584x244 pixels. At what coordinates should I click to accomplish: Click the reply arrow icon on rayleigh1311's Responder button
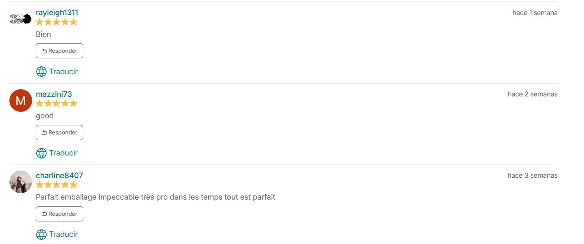44,51
